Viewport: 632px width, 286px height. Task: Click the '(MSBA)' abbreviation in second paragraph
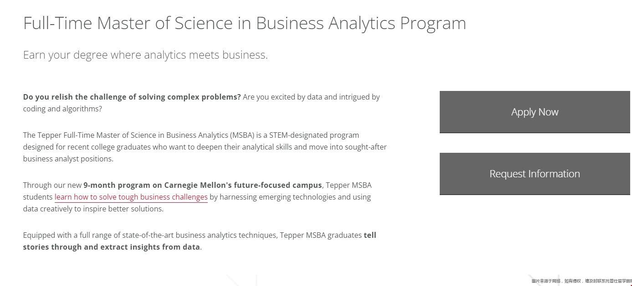(242, 135)
